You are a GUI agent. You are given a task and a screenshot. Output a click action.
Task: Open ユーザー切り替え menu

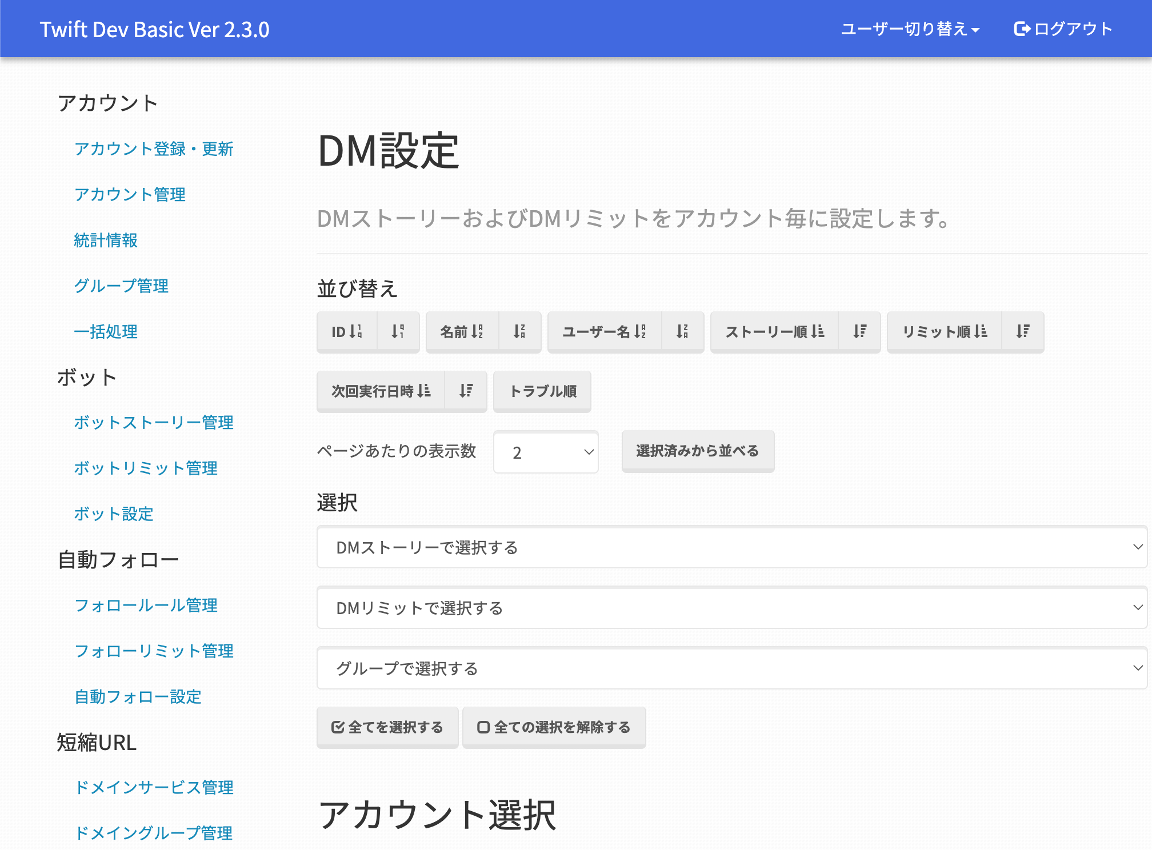coord(910,29)
